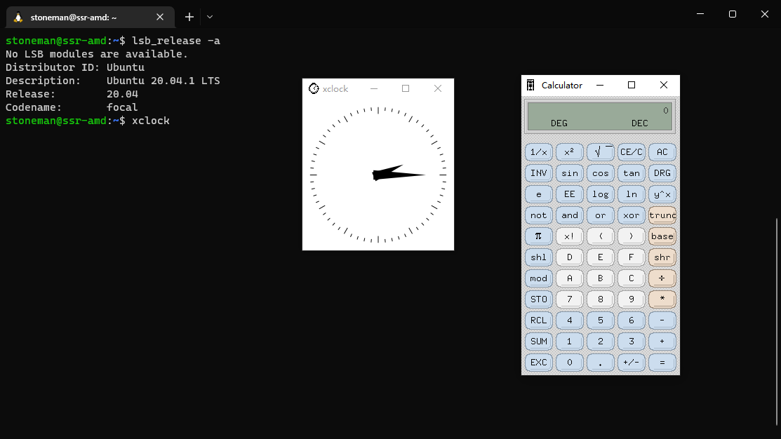Click the y^x power button
Screen dimensions: 781x439
662,194
